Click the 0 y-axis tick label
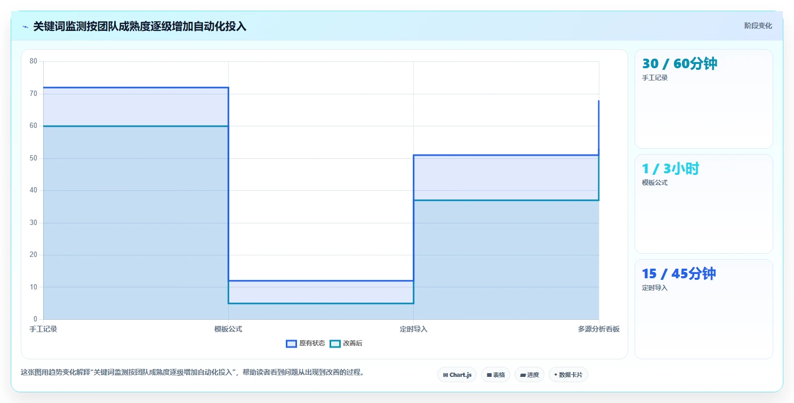Image resolution: width=794 pixels, height=403 pixels. coord(35,319)
